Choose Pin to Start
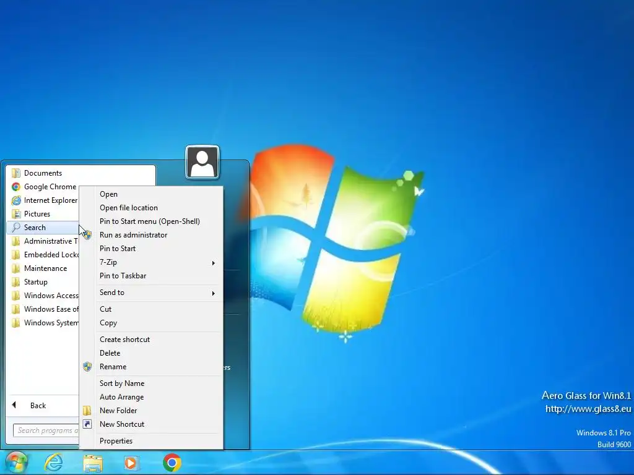The width and height of the screenshot is (634, 475). (x=151, y=249)
